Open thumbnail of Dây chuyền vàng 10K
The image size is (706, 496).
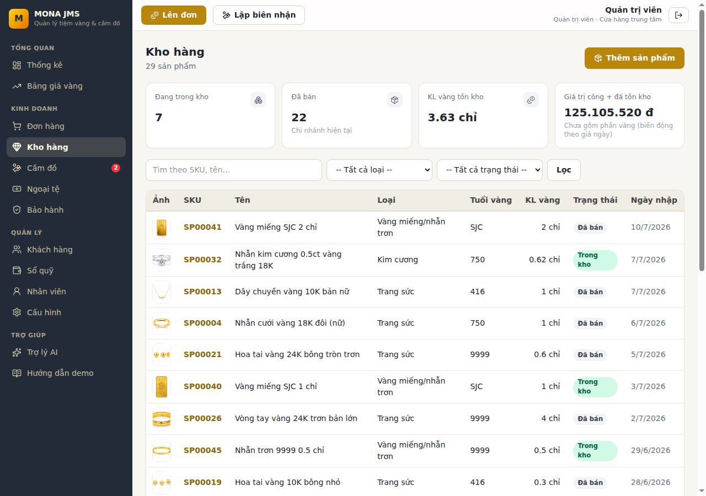[x=162, y=292]
